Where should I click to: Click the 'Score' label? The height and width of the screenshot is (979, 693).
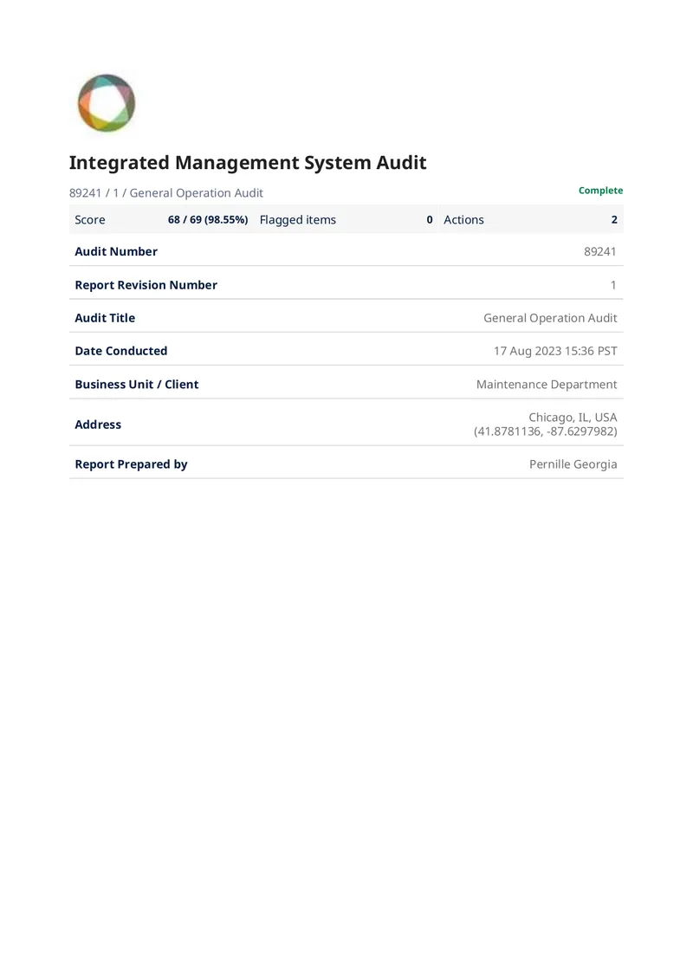tap(90, 220)
